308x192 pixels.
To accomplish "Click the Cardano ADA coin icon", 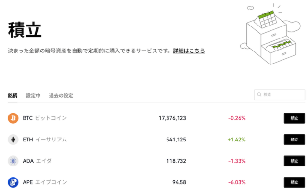I will coord(13,161).
